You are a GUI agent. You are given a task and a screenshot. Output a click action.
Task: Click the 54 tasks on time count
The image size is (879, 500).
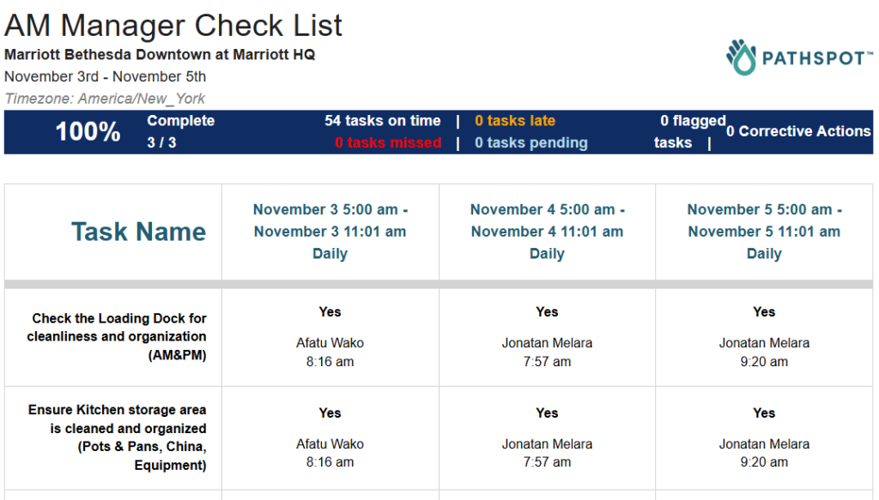point(382,121)
